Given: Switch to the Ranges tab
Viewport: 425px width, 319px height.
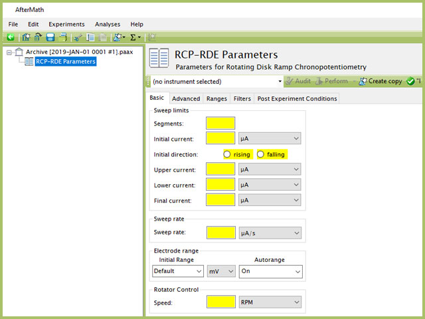Looking at the screenshot, I should 216,98.
